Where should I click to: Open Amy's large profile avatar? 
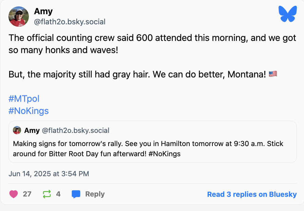click(x=19, y=17)
